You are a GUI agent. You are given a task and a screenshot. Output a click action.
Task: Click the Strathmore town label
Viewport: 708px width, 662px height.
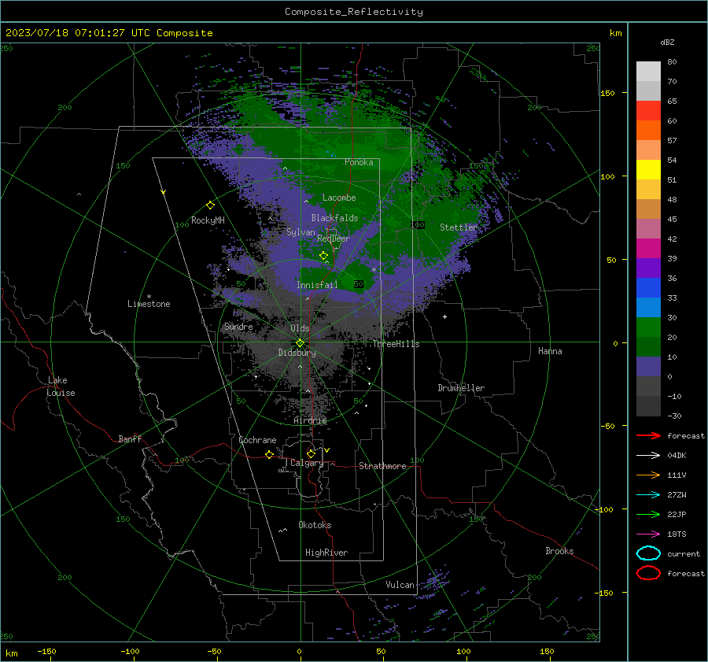pyautogui.click(x=382, y=466)
